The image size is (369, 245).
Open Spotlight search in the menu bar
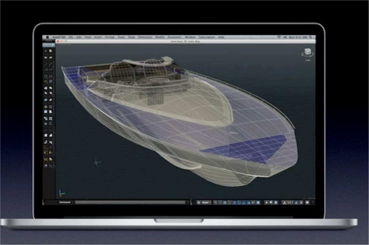[x=311, y=37]
